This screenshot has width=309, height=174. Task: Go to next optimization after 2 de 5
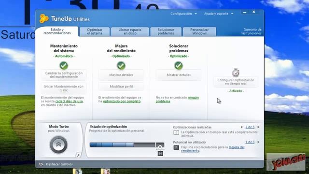click(x=258, y=127)
